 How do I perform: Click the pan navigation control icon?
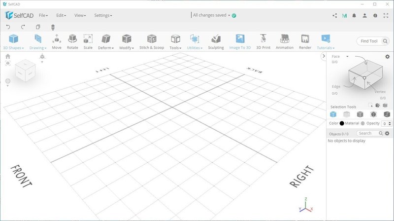pyautogui.click(x=8, y=81)
